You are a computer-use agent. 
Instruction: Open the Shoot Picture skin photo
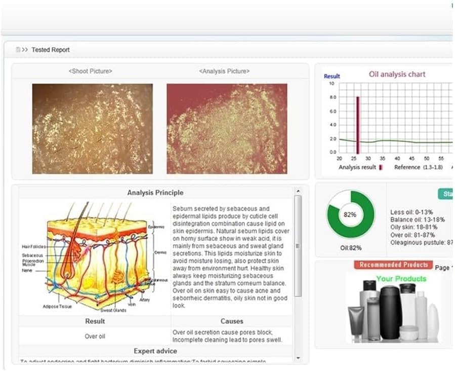pyautogui.click(x=92, y=129)
